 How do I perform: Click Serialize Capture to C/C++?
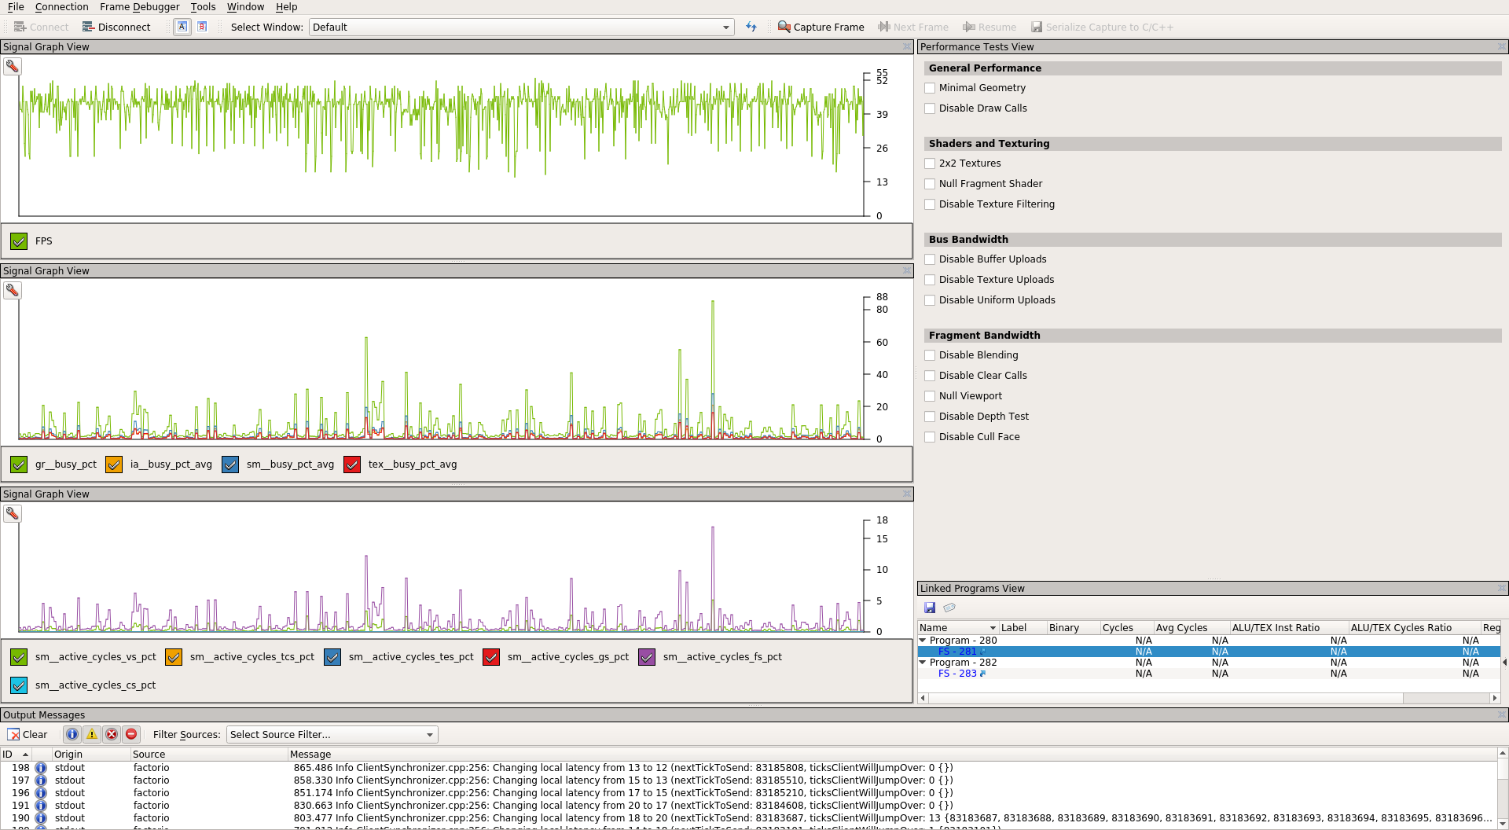(x=1102, y=27)
